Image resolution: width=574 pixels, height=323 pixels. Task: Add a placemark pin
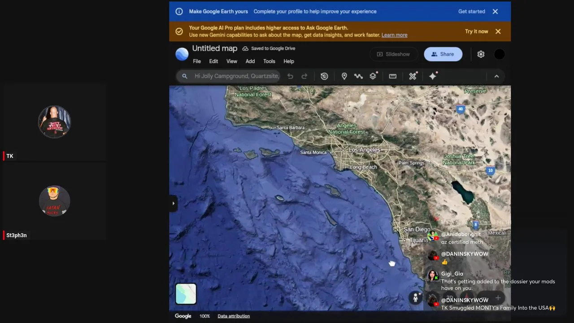point(344,76)
